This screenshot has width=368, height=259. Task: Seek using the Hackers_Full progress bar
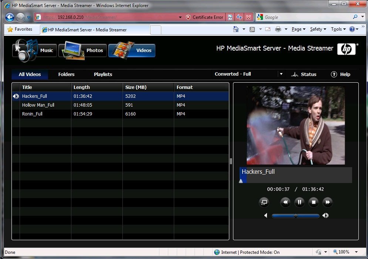[296, 175]
